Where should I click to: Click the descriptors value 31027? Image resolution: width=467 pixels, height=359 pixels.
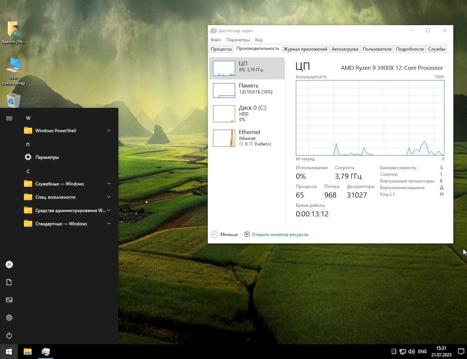(x=357, y=195)
